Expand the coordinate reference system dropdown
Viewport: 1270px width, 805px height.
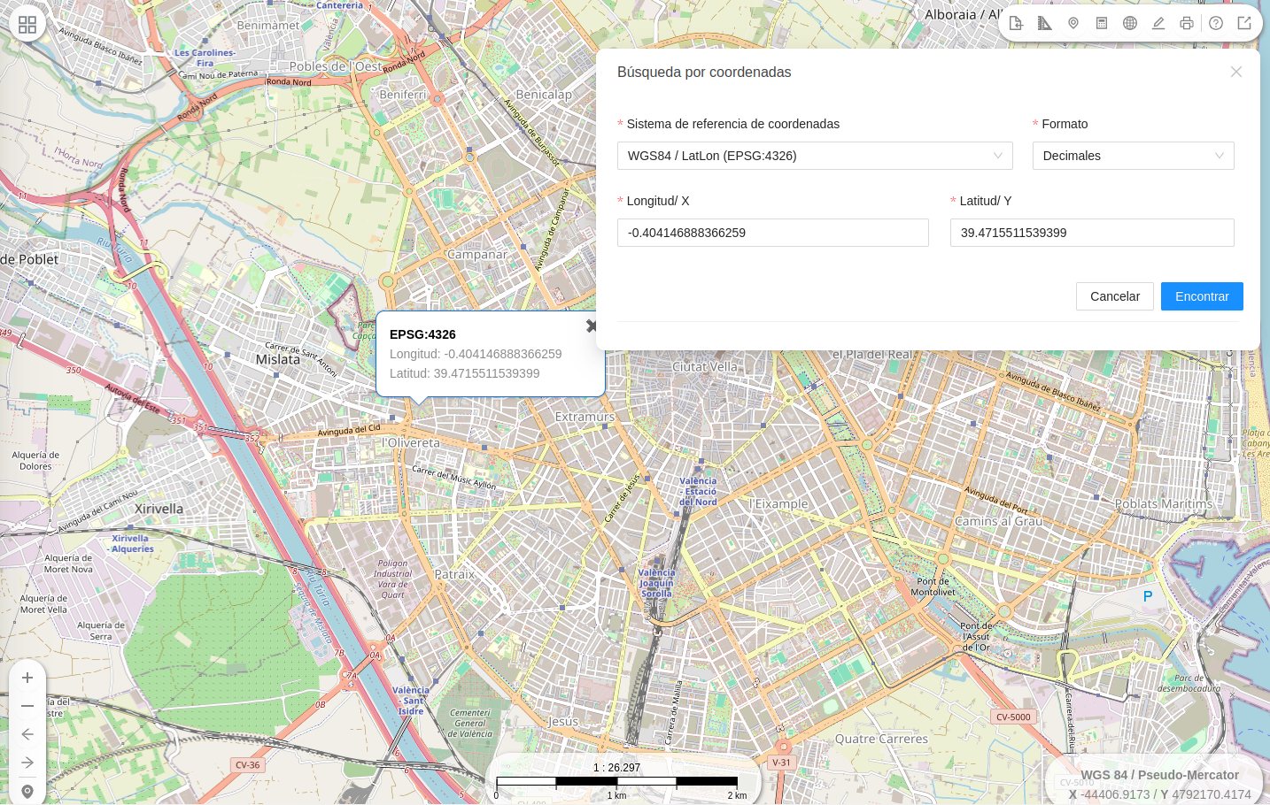tap(815, 156)
